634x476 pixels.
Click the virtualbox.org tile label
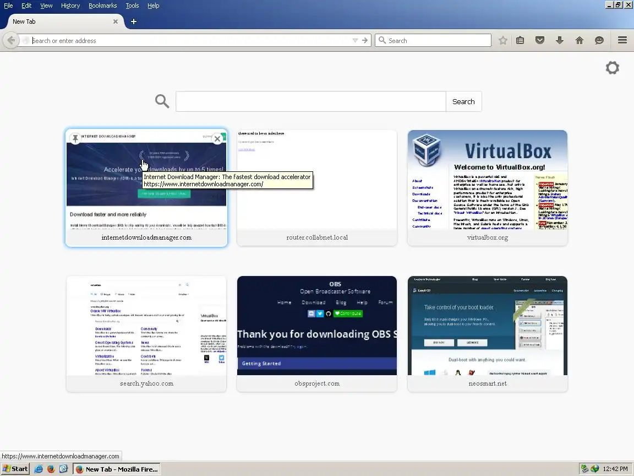(488, 237)
